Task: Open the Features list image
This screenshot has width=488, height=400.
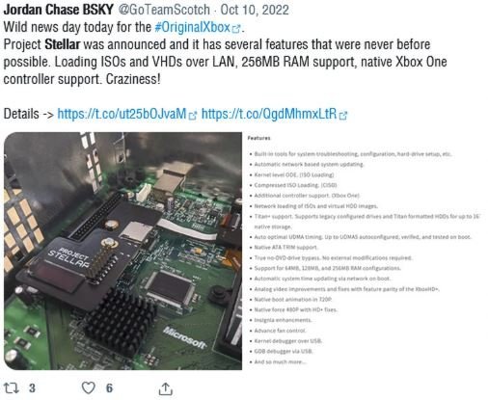Action: [x=364, y=251]
